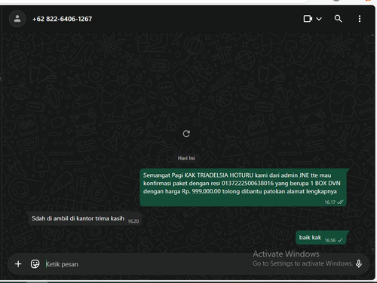Click the "Hari Ini" date label

186,158
